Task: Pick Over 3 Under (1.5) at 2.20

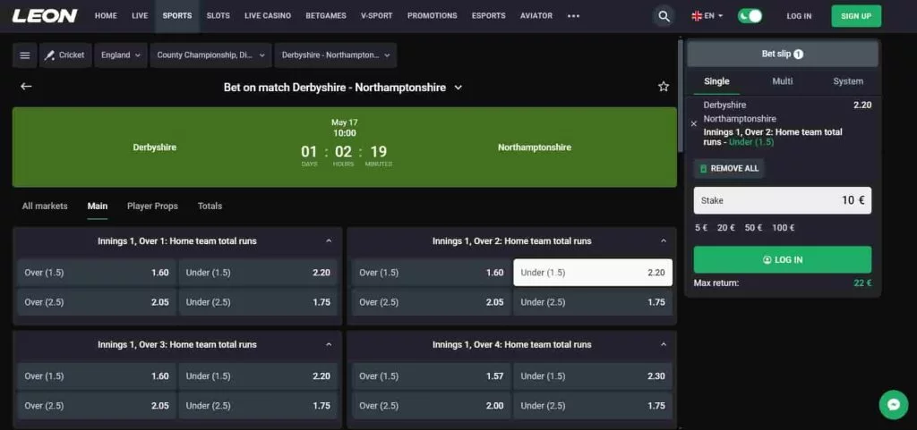Action: click(x=258, y=376)
